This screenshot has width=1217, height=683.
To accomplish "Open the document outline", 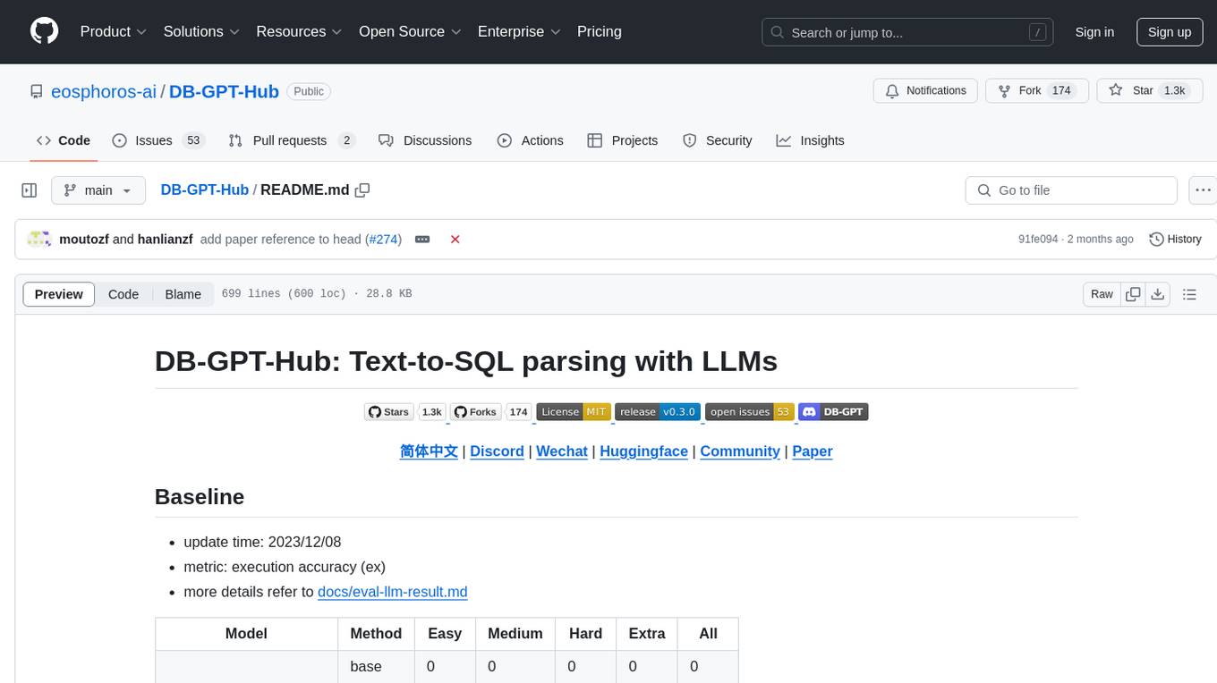I will click(x=1189, y=294).
